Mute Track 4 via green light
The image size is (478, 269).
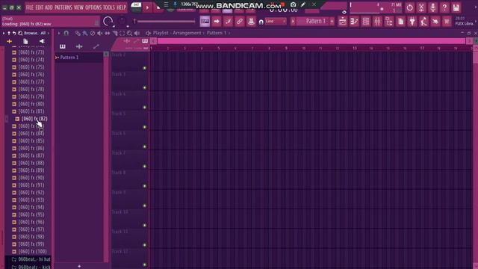(145, 108)
